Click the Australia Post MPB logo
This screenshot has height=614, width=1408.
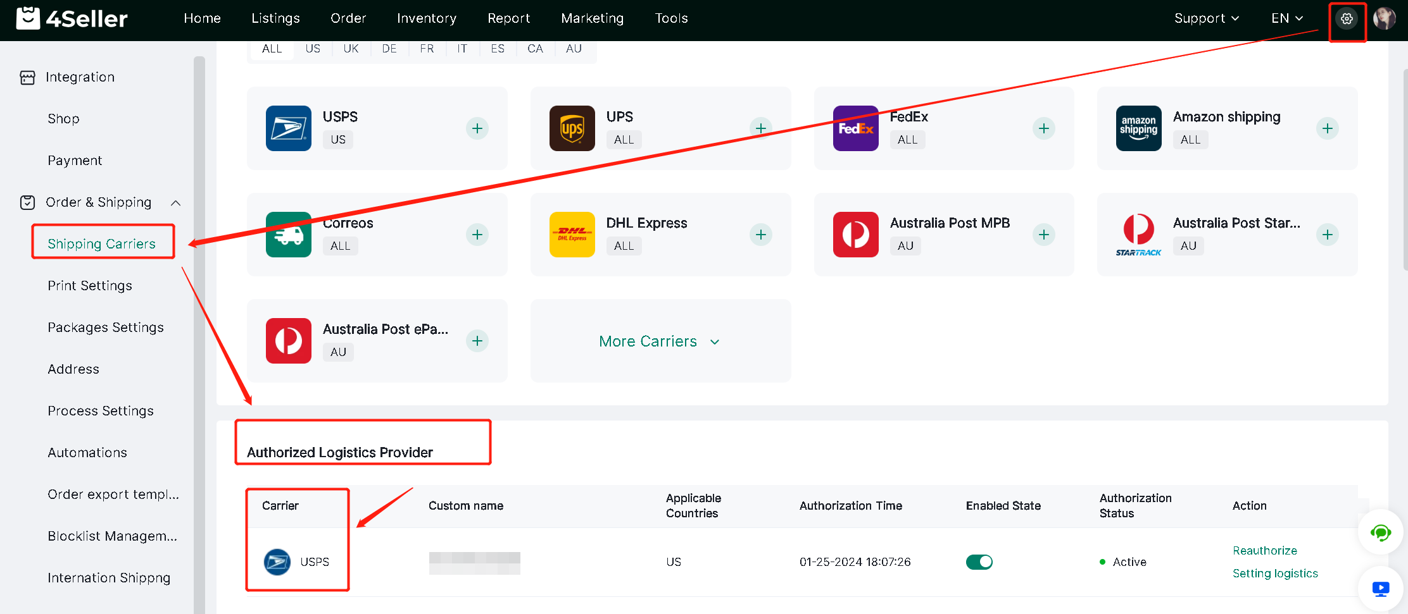pos(856,235)
